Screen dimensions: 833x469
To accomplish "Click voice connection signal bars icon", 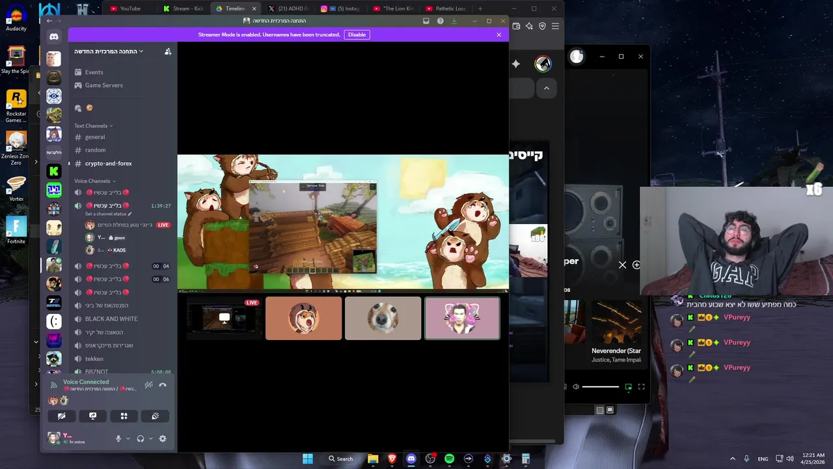I will [54, 385].
